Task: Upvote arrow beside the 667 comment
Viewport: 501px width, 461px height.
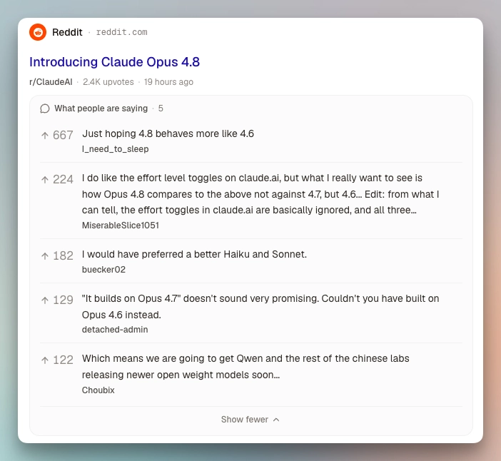Action: coord(45,136)
